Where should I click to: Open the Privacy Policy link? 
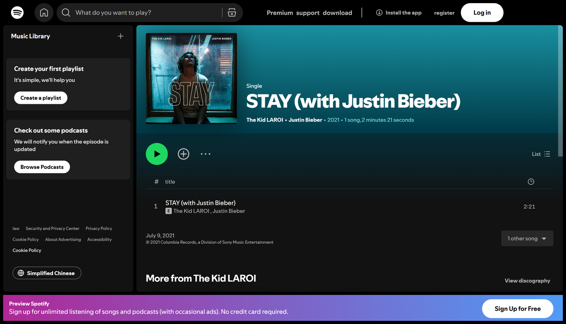point(98,228)
